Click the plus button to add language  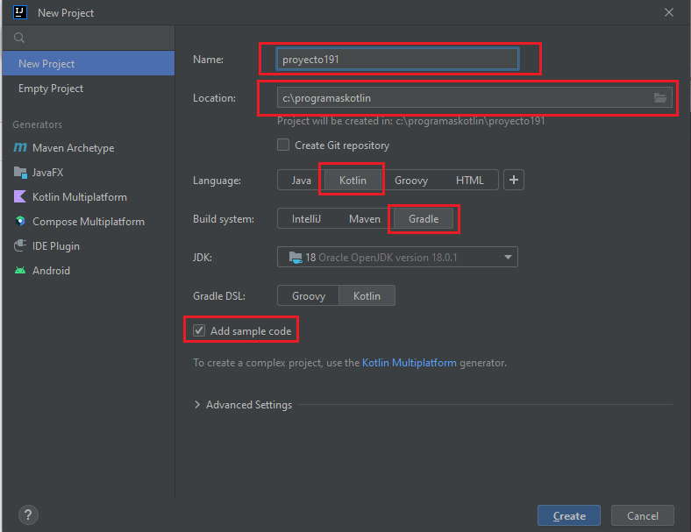coord(513,181)
